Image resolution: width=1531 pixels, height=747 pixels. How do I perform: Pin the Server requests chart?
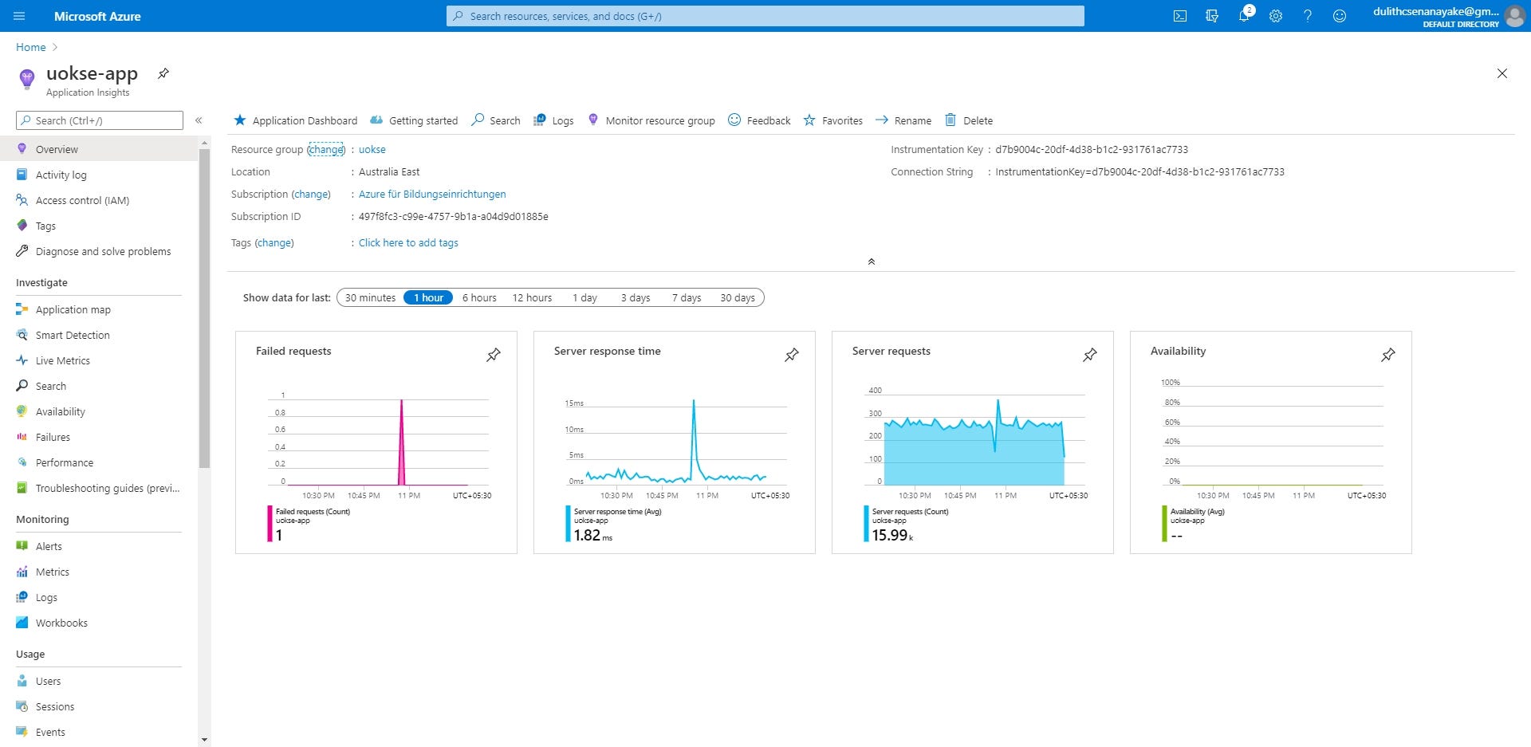(1090, 355)
